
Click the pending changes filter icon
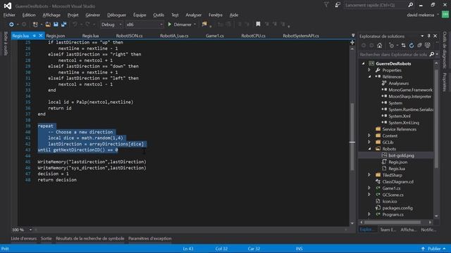pos(392,45)
